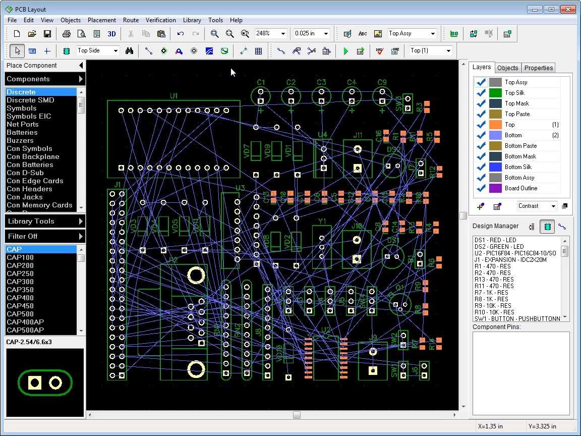Switch to the Properties tab
581x436 pixels.
(x=539, y=68)
